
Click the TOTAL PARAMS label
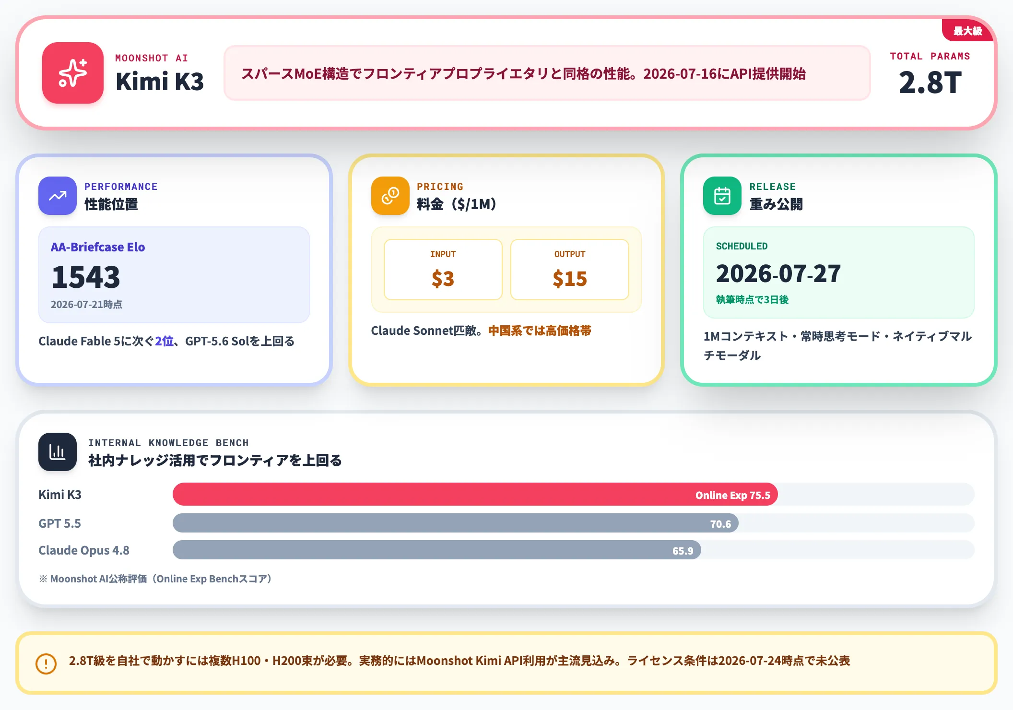pyautogui.click(x=930, y=56)
